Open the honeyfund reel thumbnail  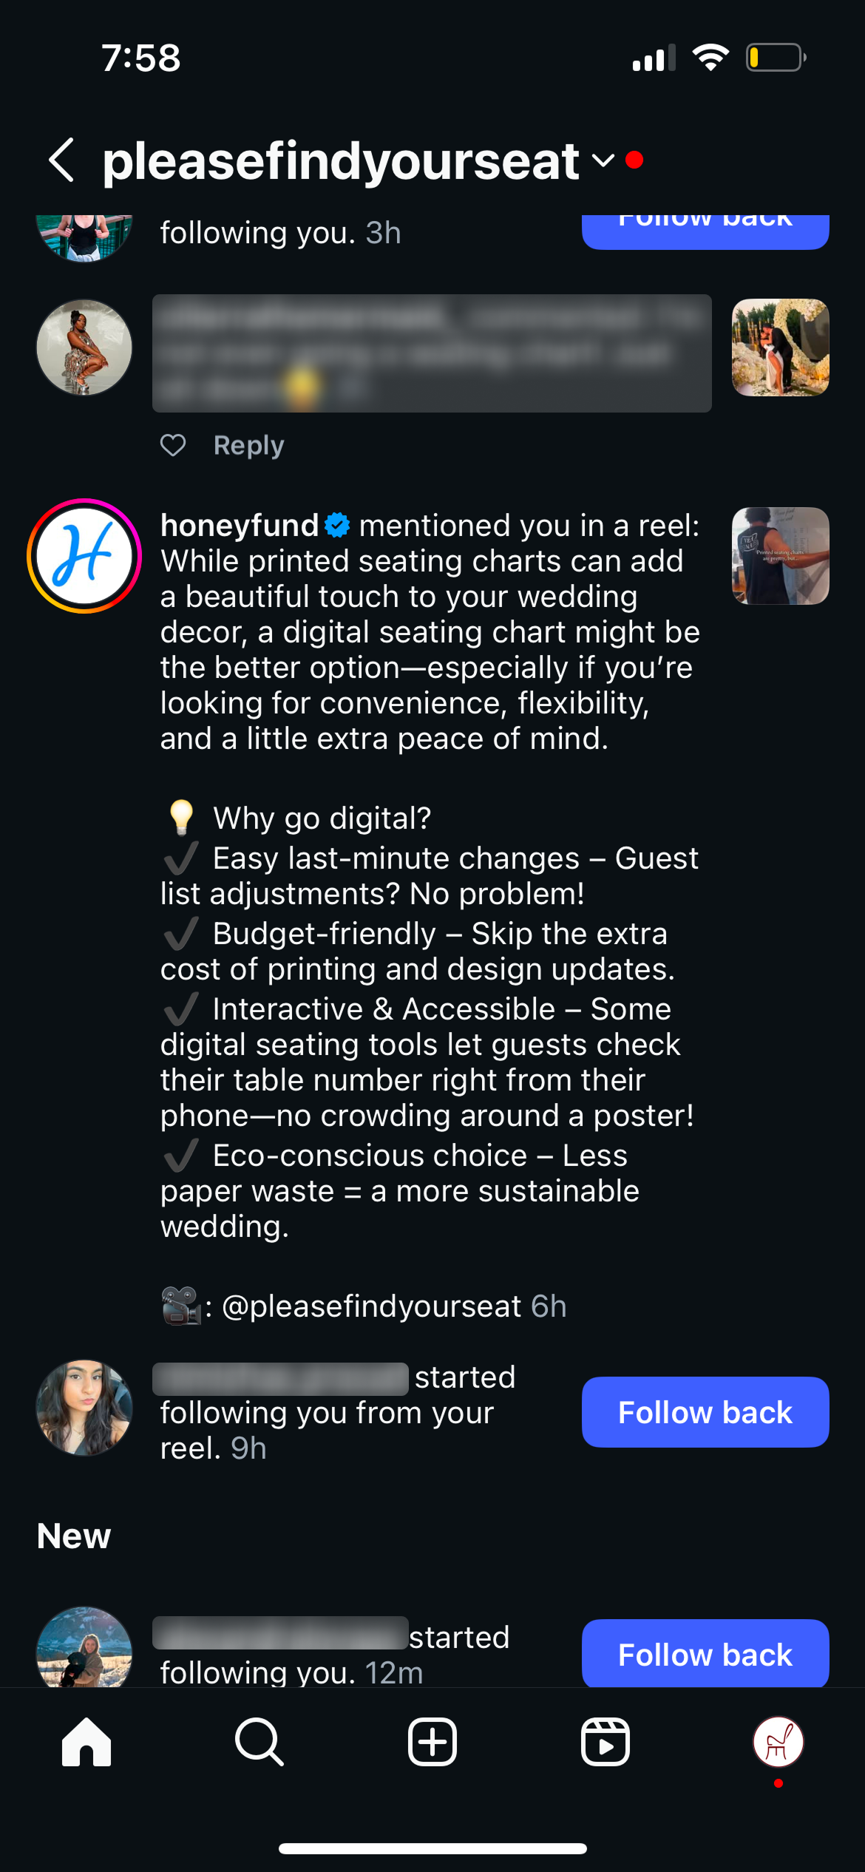(x=780, y=556)
